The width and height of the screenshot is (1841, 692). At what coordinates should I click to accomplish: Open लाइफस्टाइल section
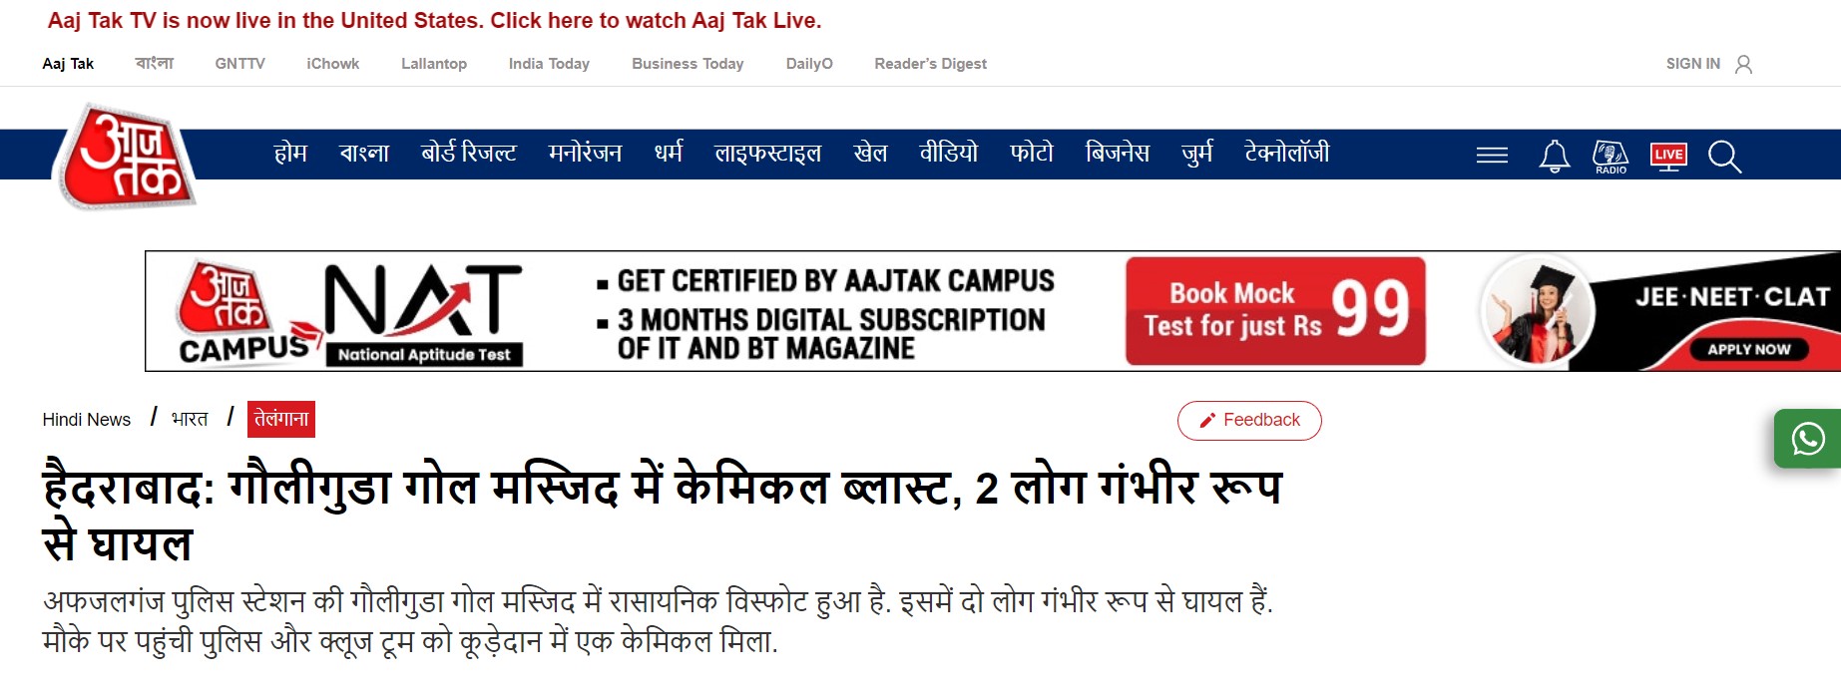tap(767, 153)
